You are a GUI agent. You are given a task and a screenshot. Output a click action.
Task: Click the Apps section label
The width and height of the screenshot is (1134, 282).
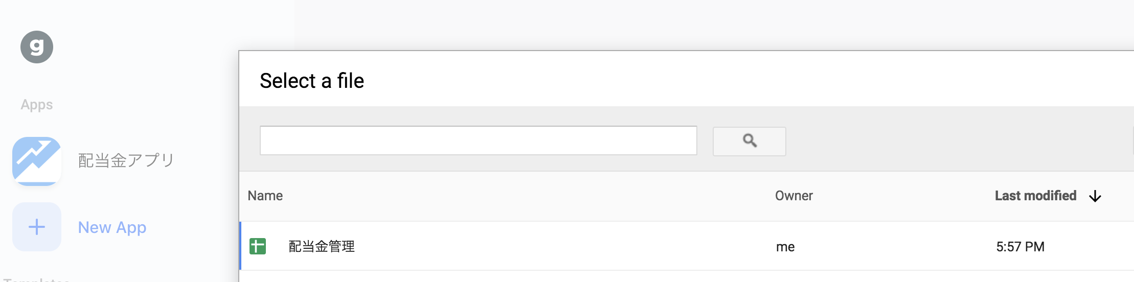(37, 105)
